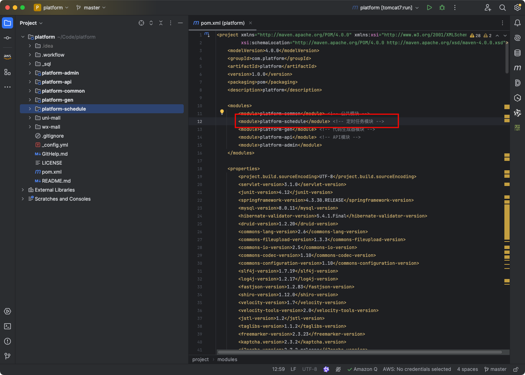525x375 pixels.
Task: Open the Git tool window in left stripe
Action: coord(7,356)
